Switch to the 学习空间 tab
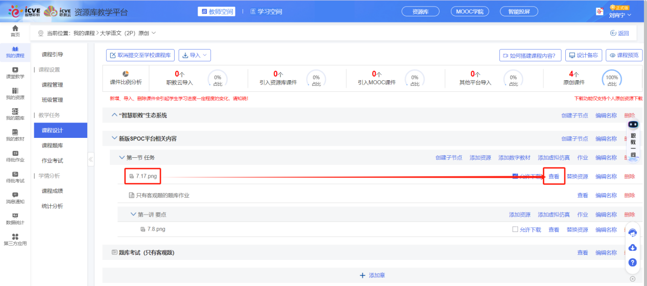Screen dimensions: 647x286 click(263, 11)
